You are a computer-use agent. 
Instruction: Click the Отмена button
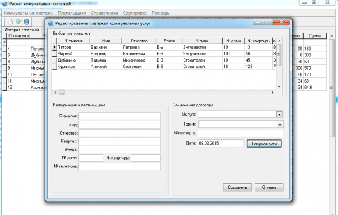coord(269,187)
